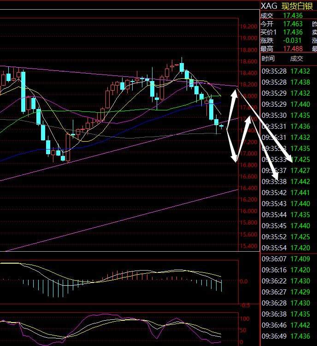Screen dimensions: 317x346
Task: Click the 16.600 price axis label
Action: click(248, 177)
